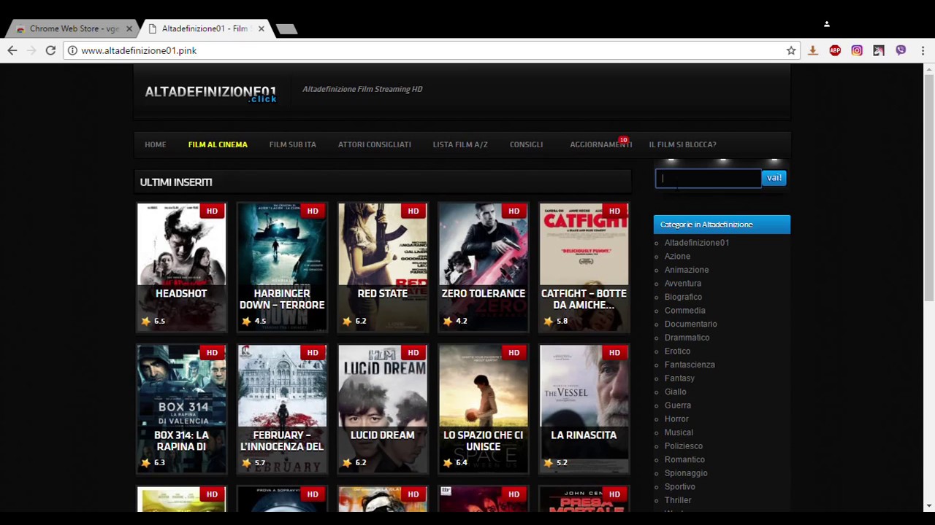The height and width of the screenshot is (525, 935).
Task: Select the Spionaggio category
Action: (x=686, y=473)
